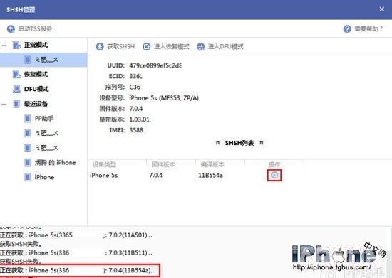
Task: Click the 最近设备 device icon
Action: click(16, 104)
